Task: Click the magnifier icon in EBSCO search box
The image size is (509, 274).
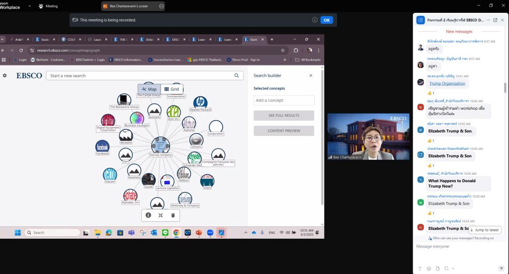Action: pos(237,75)
